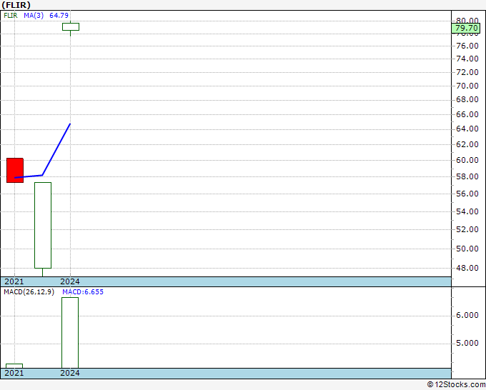The height and width of the screenshot is (390, 486).
Task: Click the 2021 label on price axis
Action: (14, 281)
